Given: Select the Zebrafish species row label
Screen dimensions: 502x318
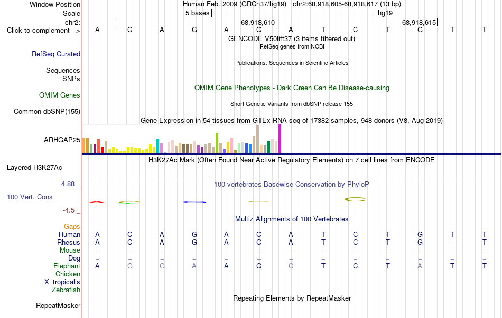Looking at the screenshot, I should click(x=66, y=290).
